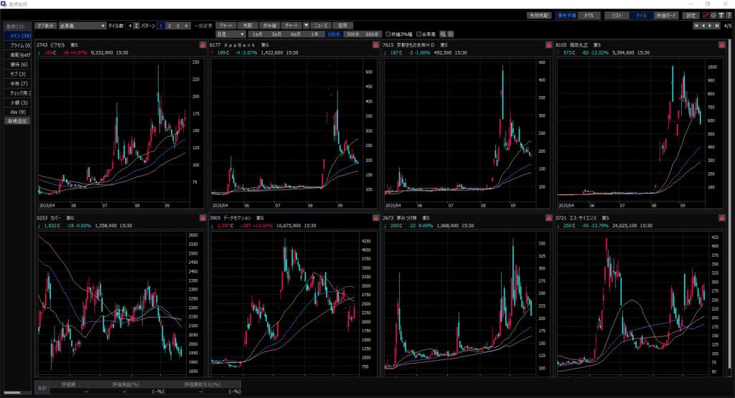Switch to the 株価ボード view tab
The image size is (735, 398).
point(665,15)
